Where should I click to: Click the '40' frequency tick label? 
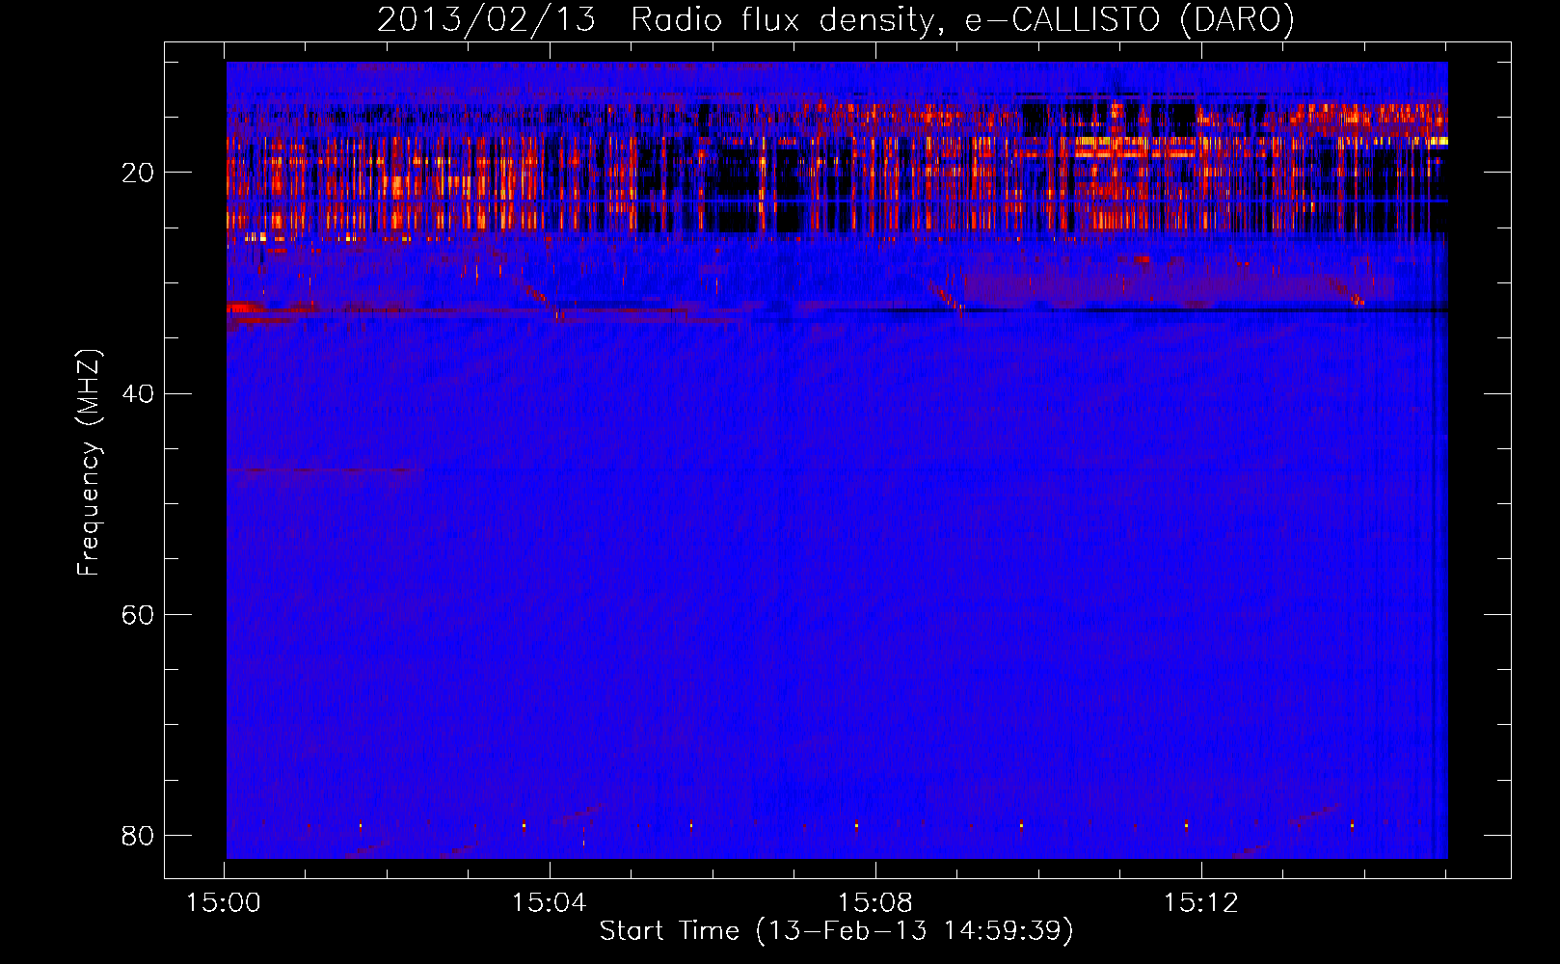click(138, 393)
